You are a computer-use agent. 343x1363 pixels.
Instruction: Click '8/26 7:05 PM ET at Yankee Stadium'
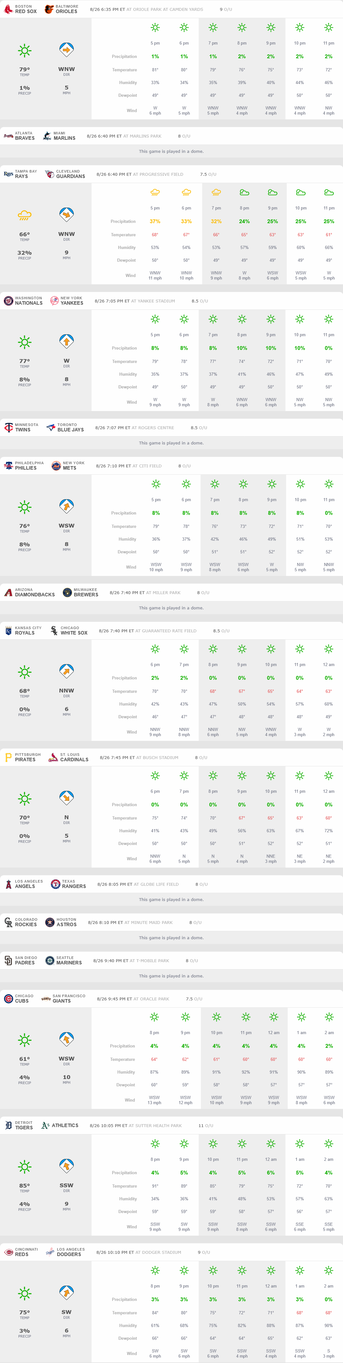coord(135,301)
